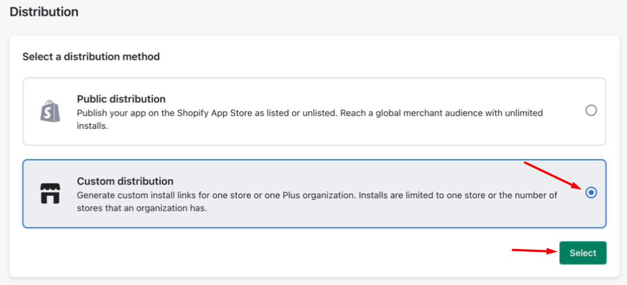Select the Public distribution radio button
Image resolution: width=627 pixels, height=285 pixels.
coord(591,111)
